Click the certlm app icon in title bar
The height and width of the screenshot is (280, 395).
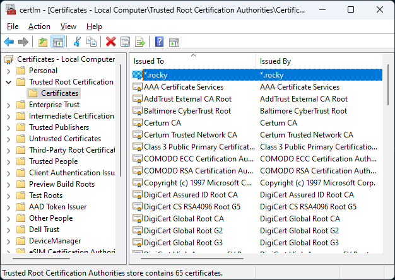[x=11, y=10]
